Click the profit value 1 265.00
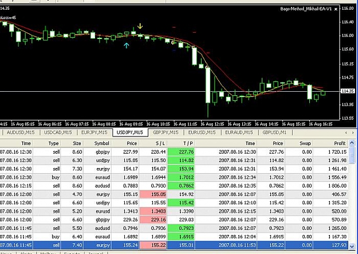Screen dimensions: 358x254 (337, 228)
